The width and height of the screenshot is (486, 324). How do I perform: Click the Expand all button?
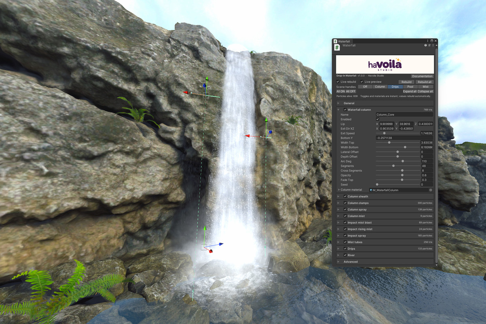click(410, 92)
